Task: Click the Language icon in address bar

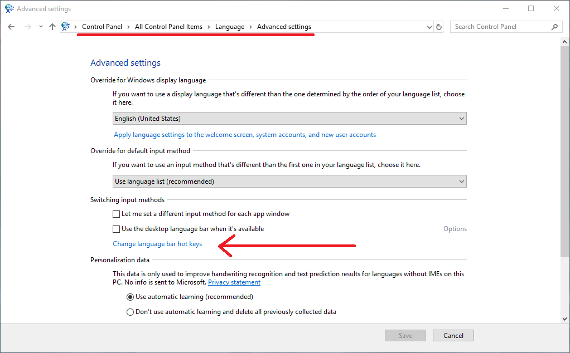Action: pyautogui.click(x=66, y=27)
